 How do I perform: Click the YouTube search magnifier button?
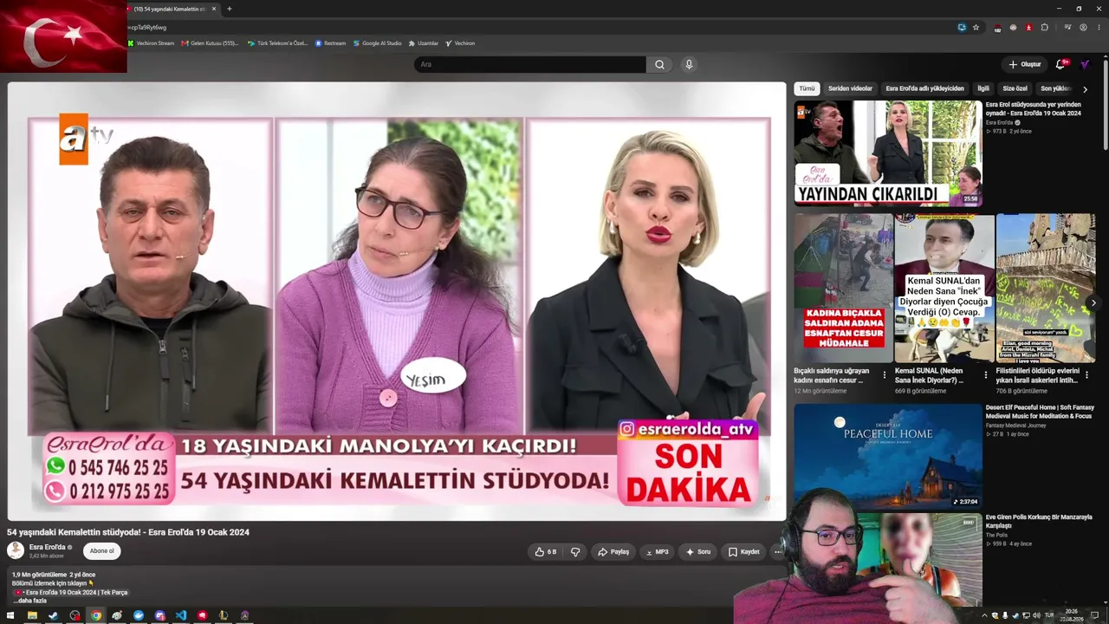[659, 64]
